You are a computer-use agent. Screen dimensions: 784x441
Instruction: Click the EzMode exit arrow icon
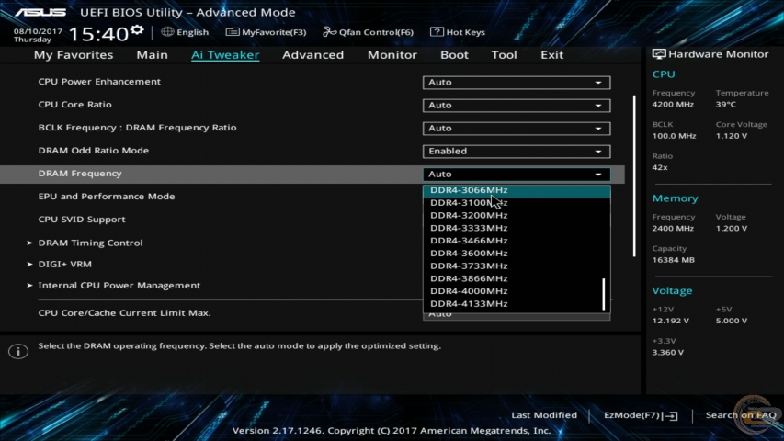671,415
